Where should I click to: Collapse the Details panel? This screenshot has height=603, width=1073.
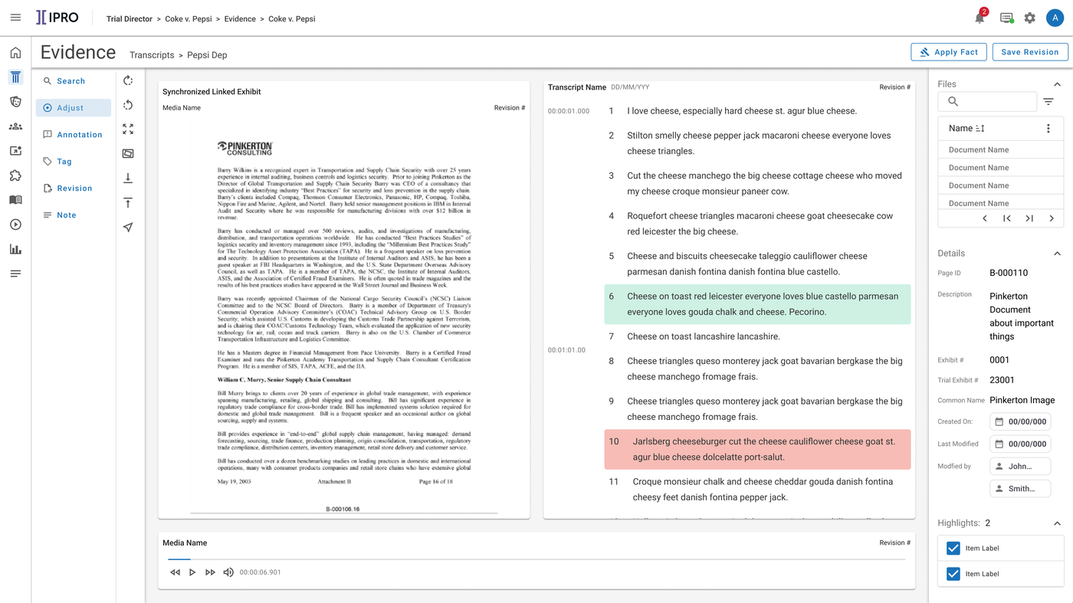(x=1057, y=254)
